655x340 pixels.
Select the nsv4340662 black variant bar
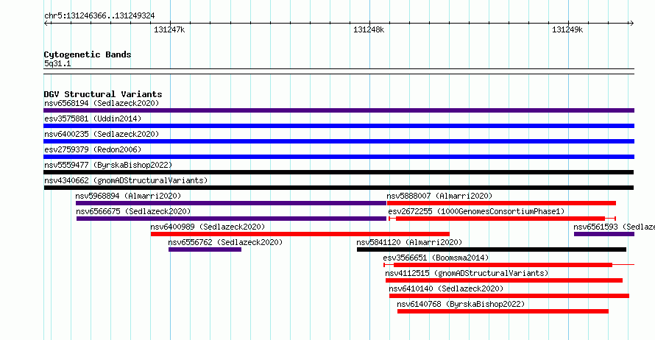click(339, 188)
